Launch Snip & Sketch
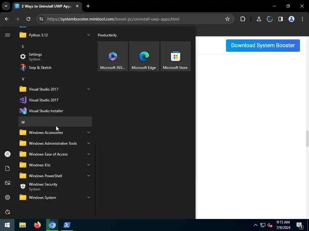Image resolution: width=309 pixels, height=231 pixels. (x=55, y=68)
